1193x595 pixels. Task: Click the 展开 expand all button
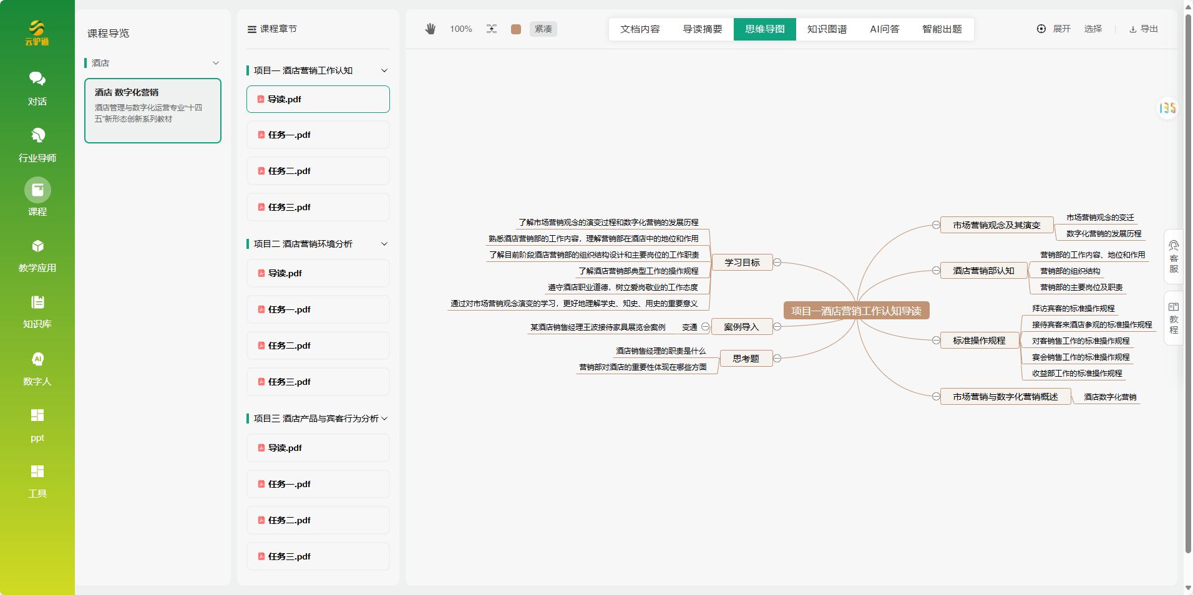(x=1054, y=29)
